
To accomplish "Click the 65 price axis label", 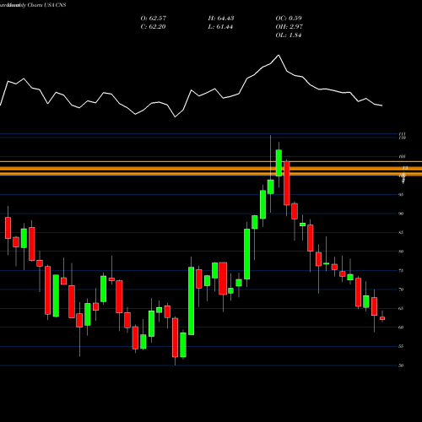I will [401, 309].
